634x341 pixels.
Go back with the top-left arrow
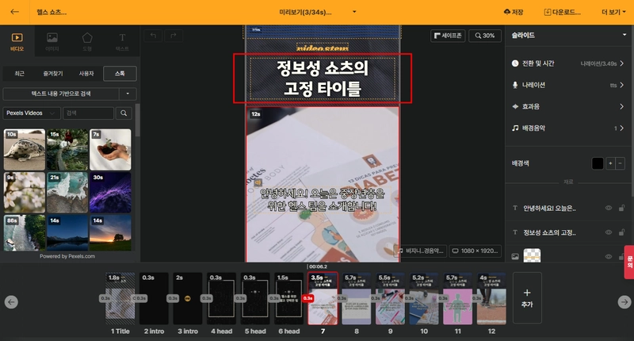click(x=14, y=12)
